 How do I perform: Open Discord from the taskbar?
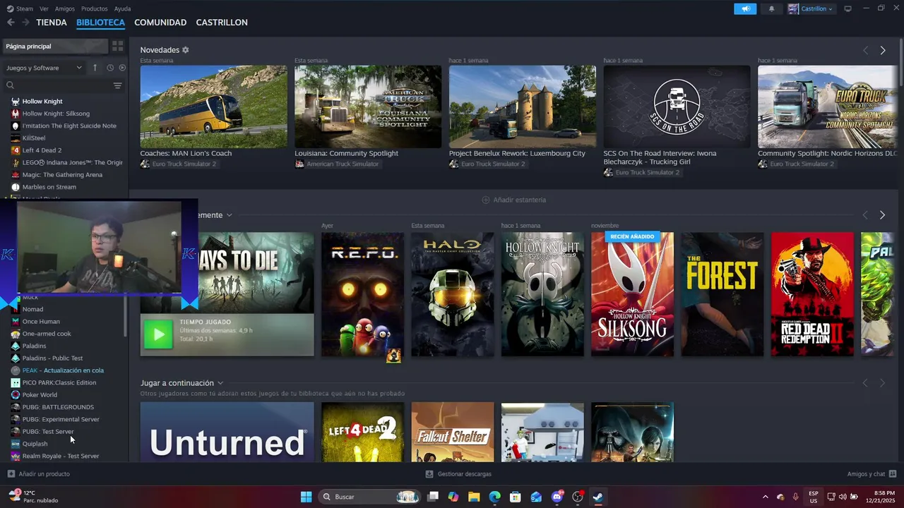coord(557,497)
